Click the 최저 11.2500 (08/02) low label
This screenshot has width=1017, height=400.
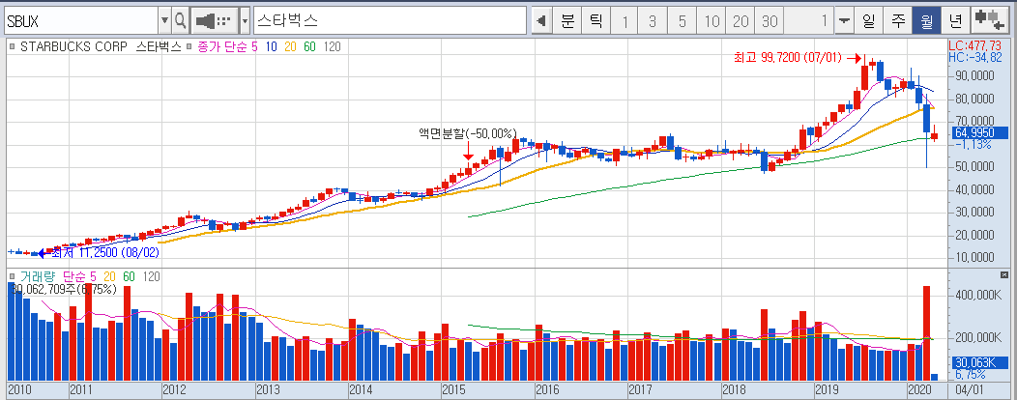pos(104,253)
